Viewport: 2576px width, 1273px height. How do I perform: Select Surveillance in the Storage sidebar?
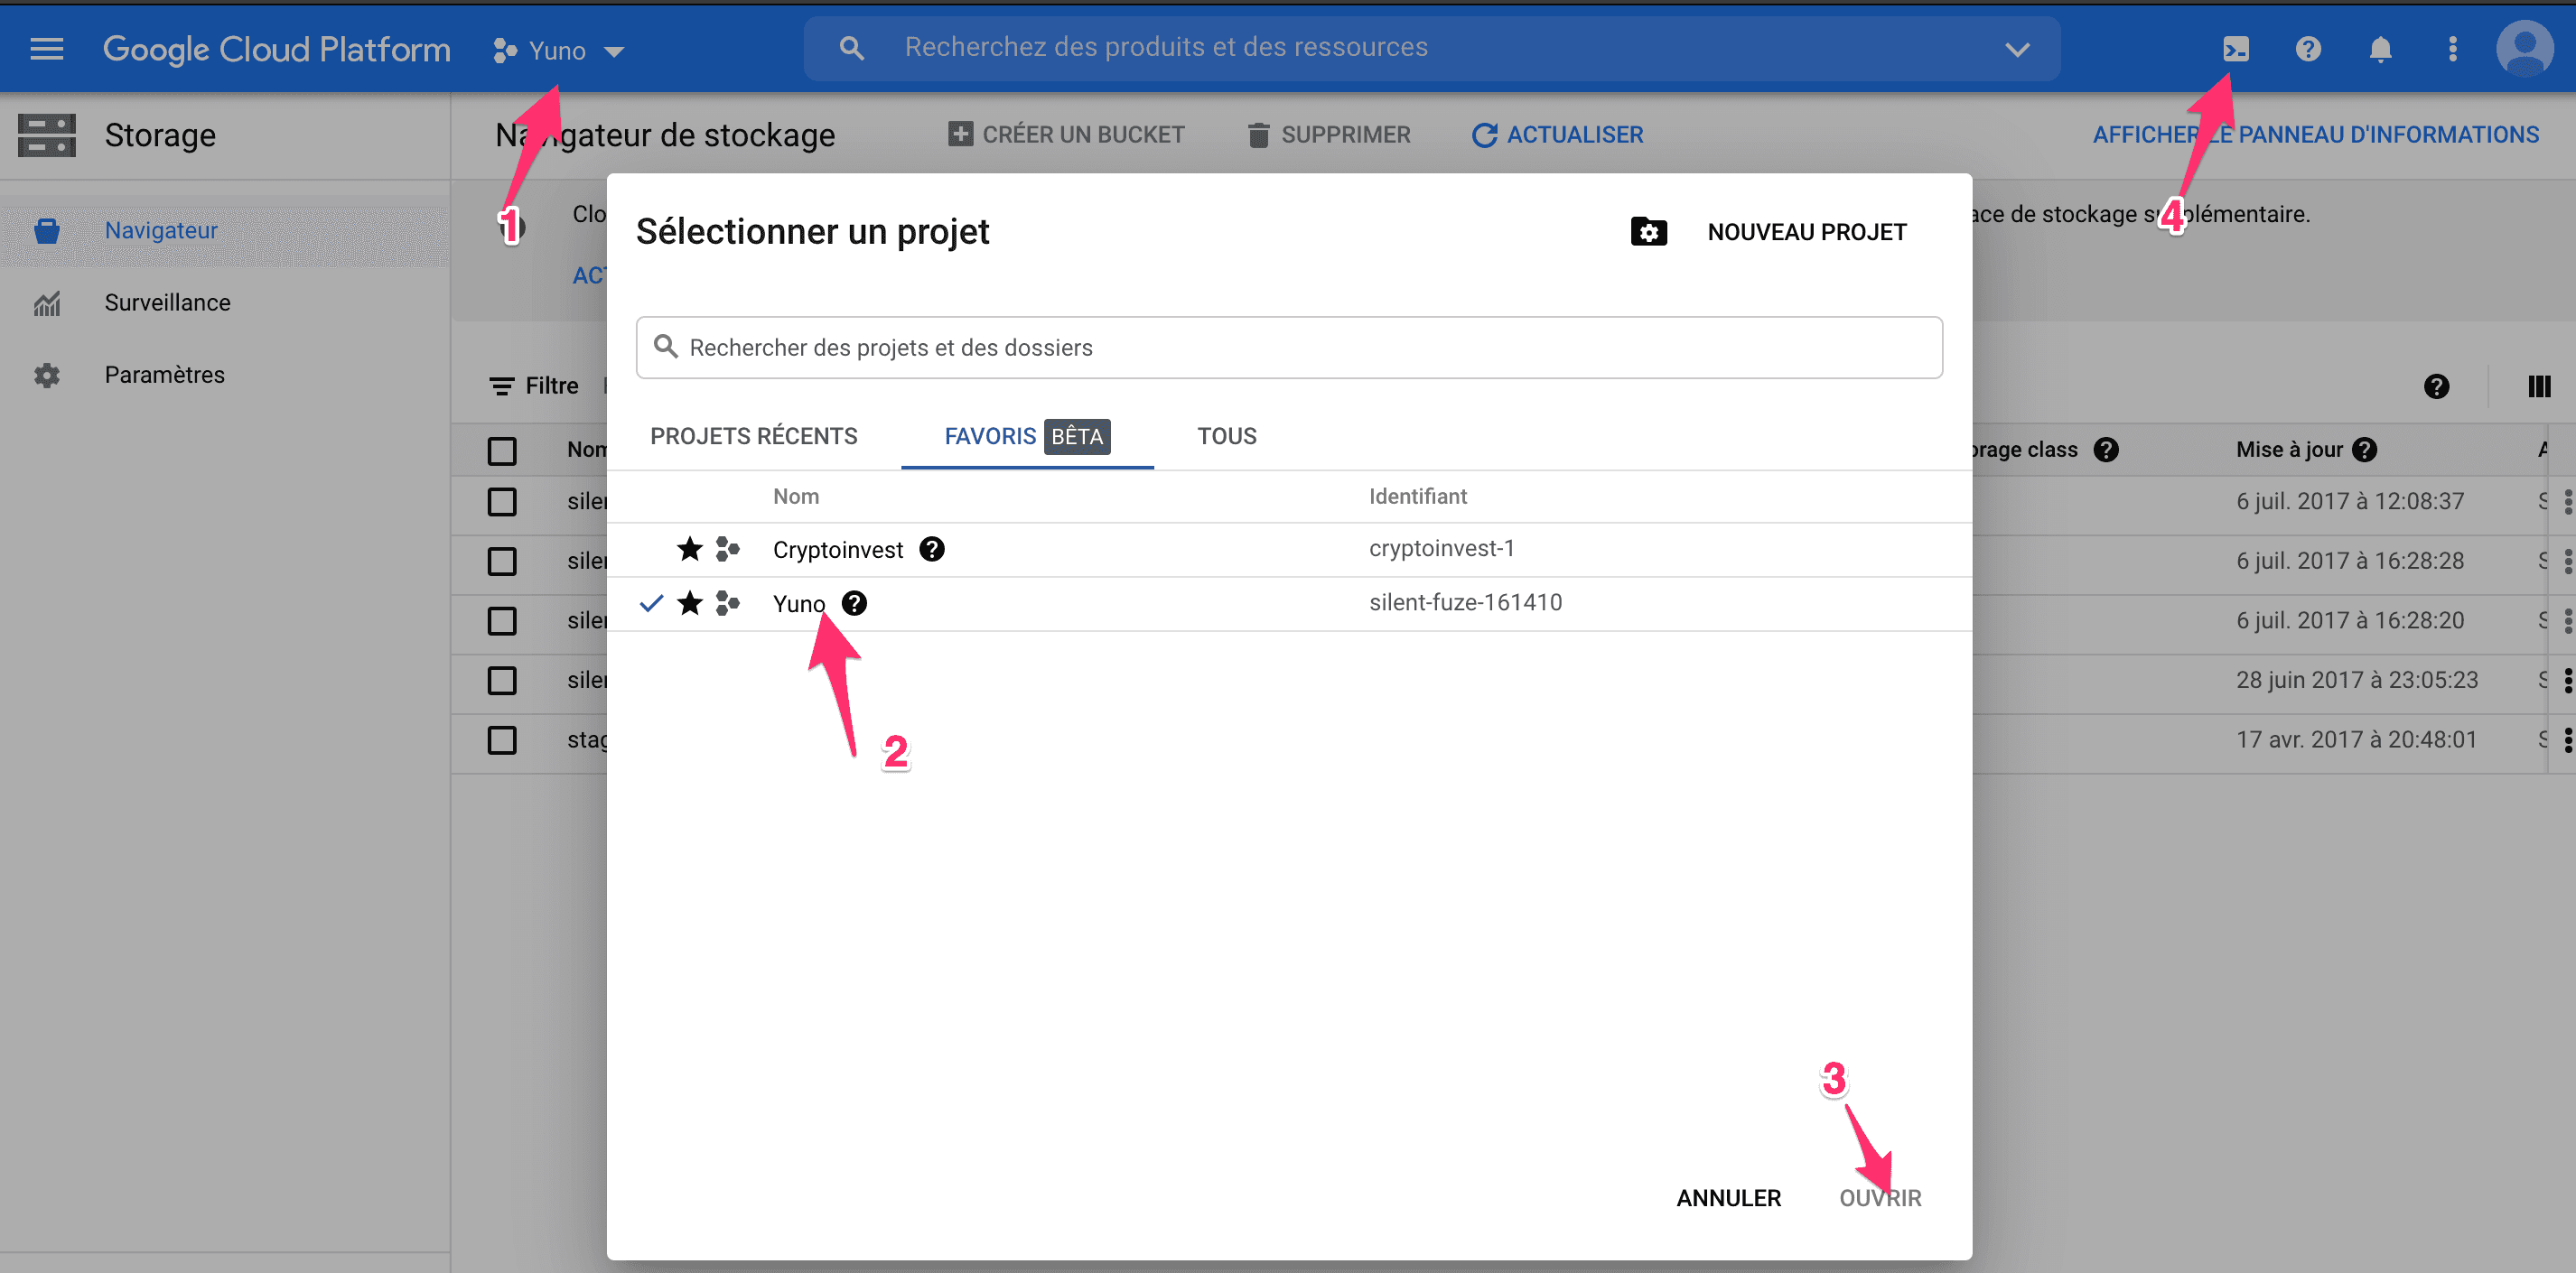point(167,302)
